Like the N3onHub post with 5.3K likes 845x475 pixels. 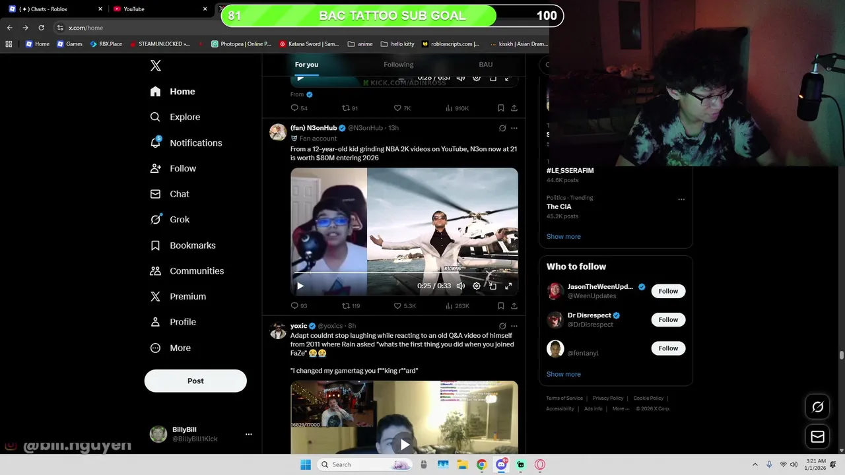coord(405,306)
